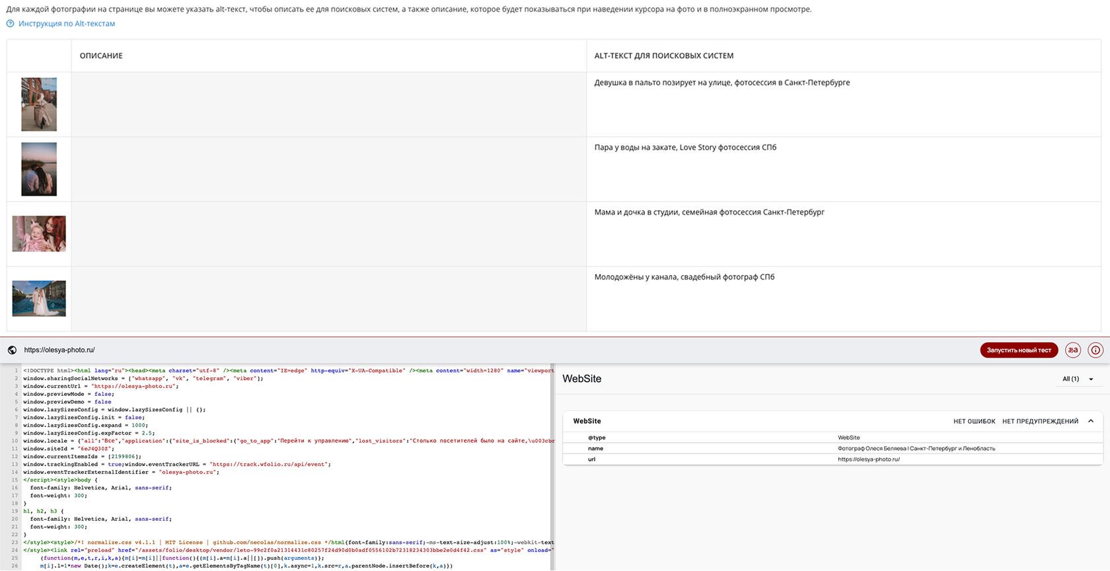Click the description field for girl in coat photo

pyautogui.click(x=328, y=104)
